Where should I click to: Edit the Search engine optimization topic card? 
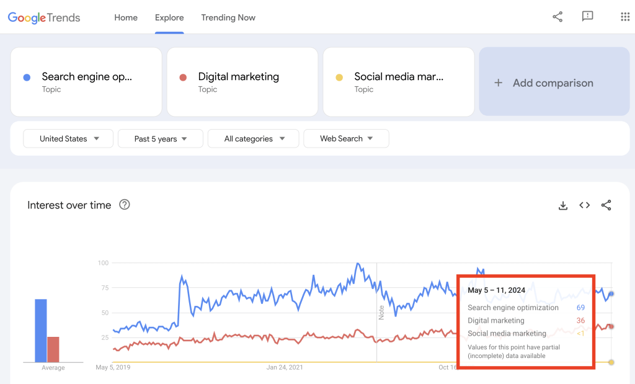(86, 82)
